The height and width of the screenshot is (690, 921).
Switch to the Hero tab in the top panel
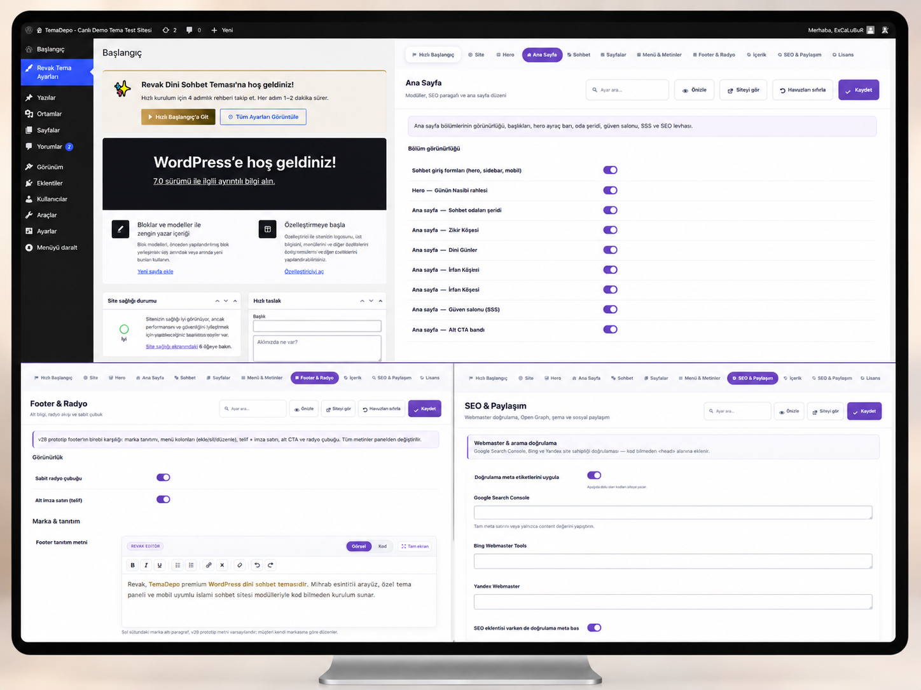click(x=505, y=55)
